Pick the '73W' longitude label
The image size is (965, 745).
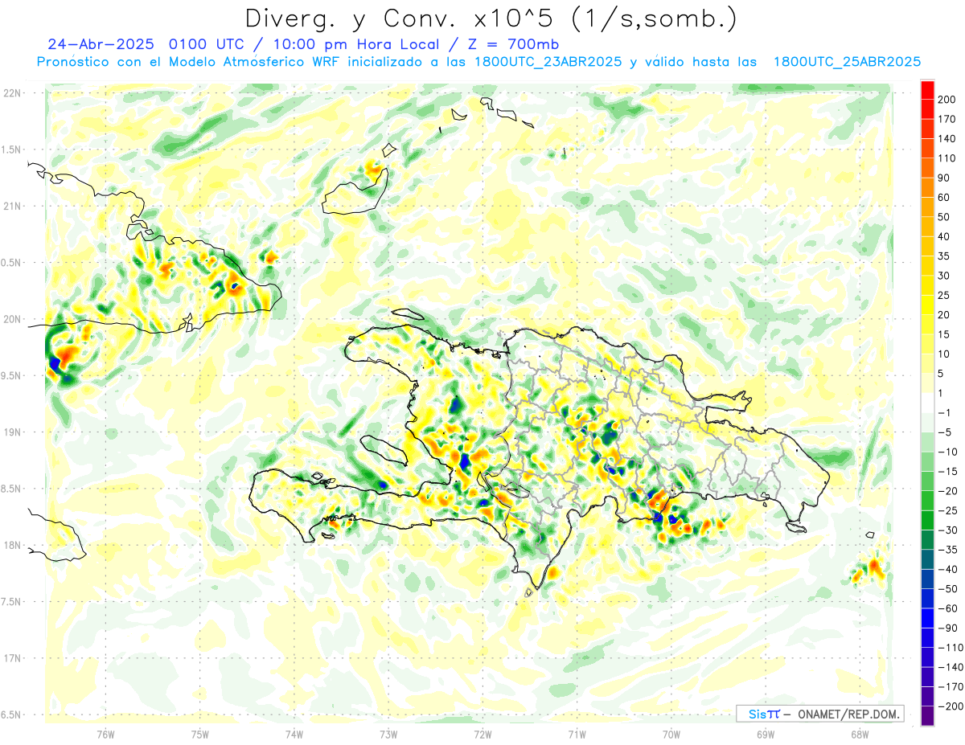pos(388,734)
